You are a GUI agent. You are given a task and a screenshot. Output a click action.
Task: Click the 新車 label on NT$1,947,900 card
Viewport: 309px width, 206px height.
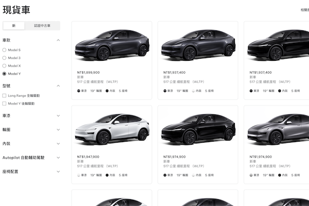tap(80, 161)
